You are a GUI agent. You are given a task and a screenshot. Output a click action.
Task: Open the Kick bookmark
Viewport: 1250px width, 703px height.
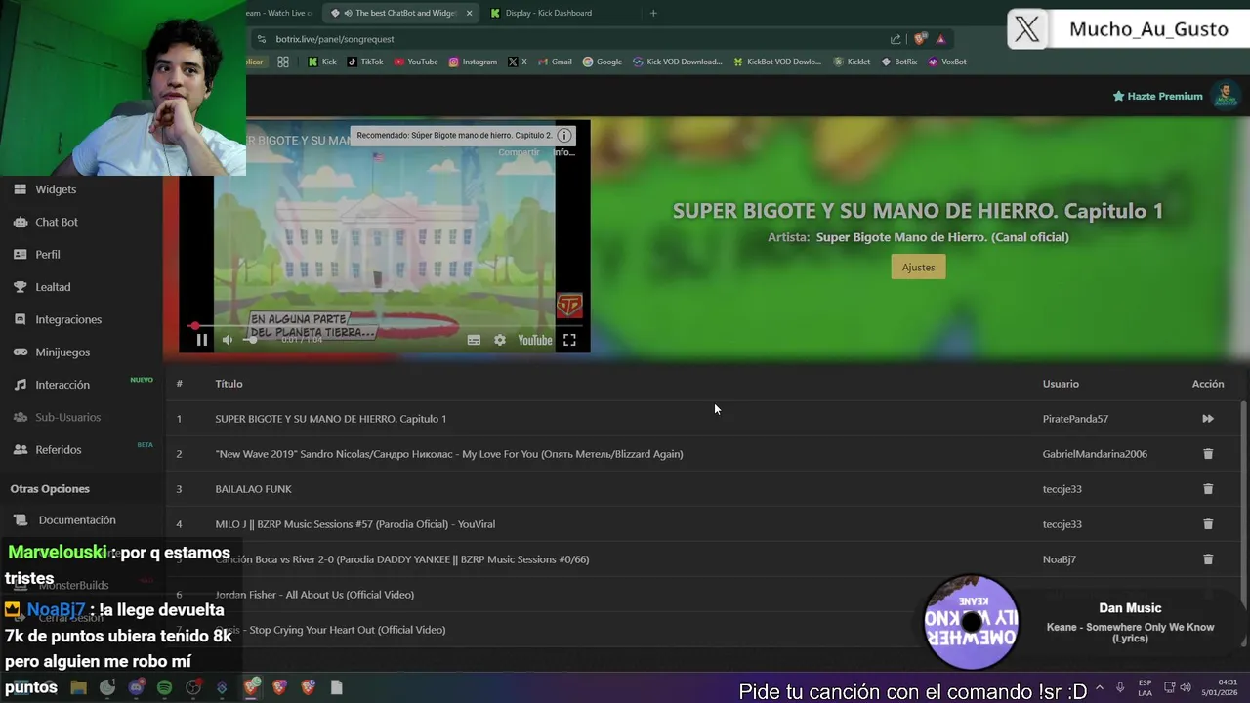[322, 62]
